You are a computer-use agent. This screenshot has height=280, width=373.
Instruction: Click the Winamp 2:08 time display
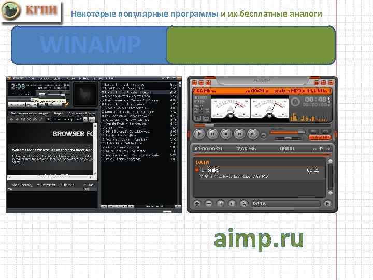pos(18,86)
